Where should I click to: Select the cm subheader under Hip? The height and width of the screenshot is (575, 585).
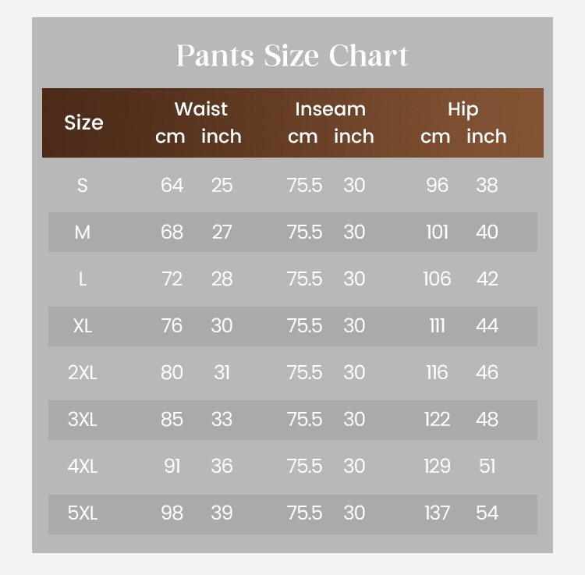(x=435, y=137)
